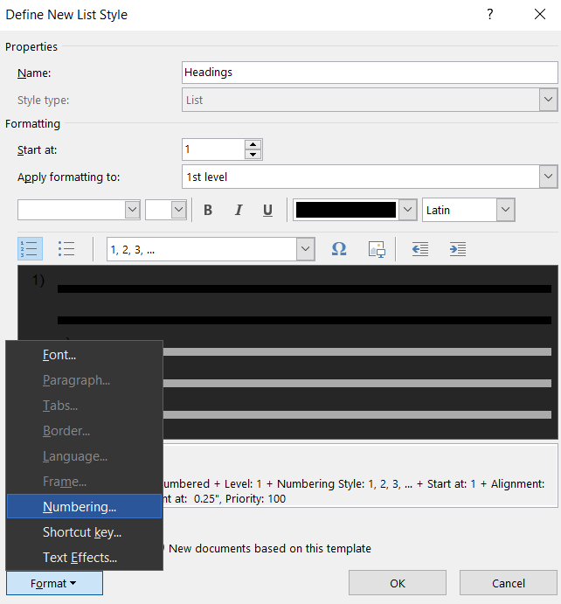Toggle Italic formatting
The height and width of the screenshot is (604, 561).
238,210
